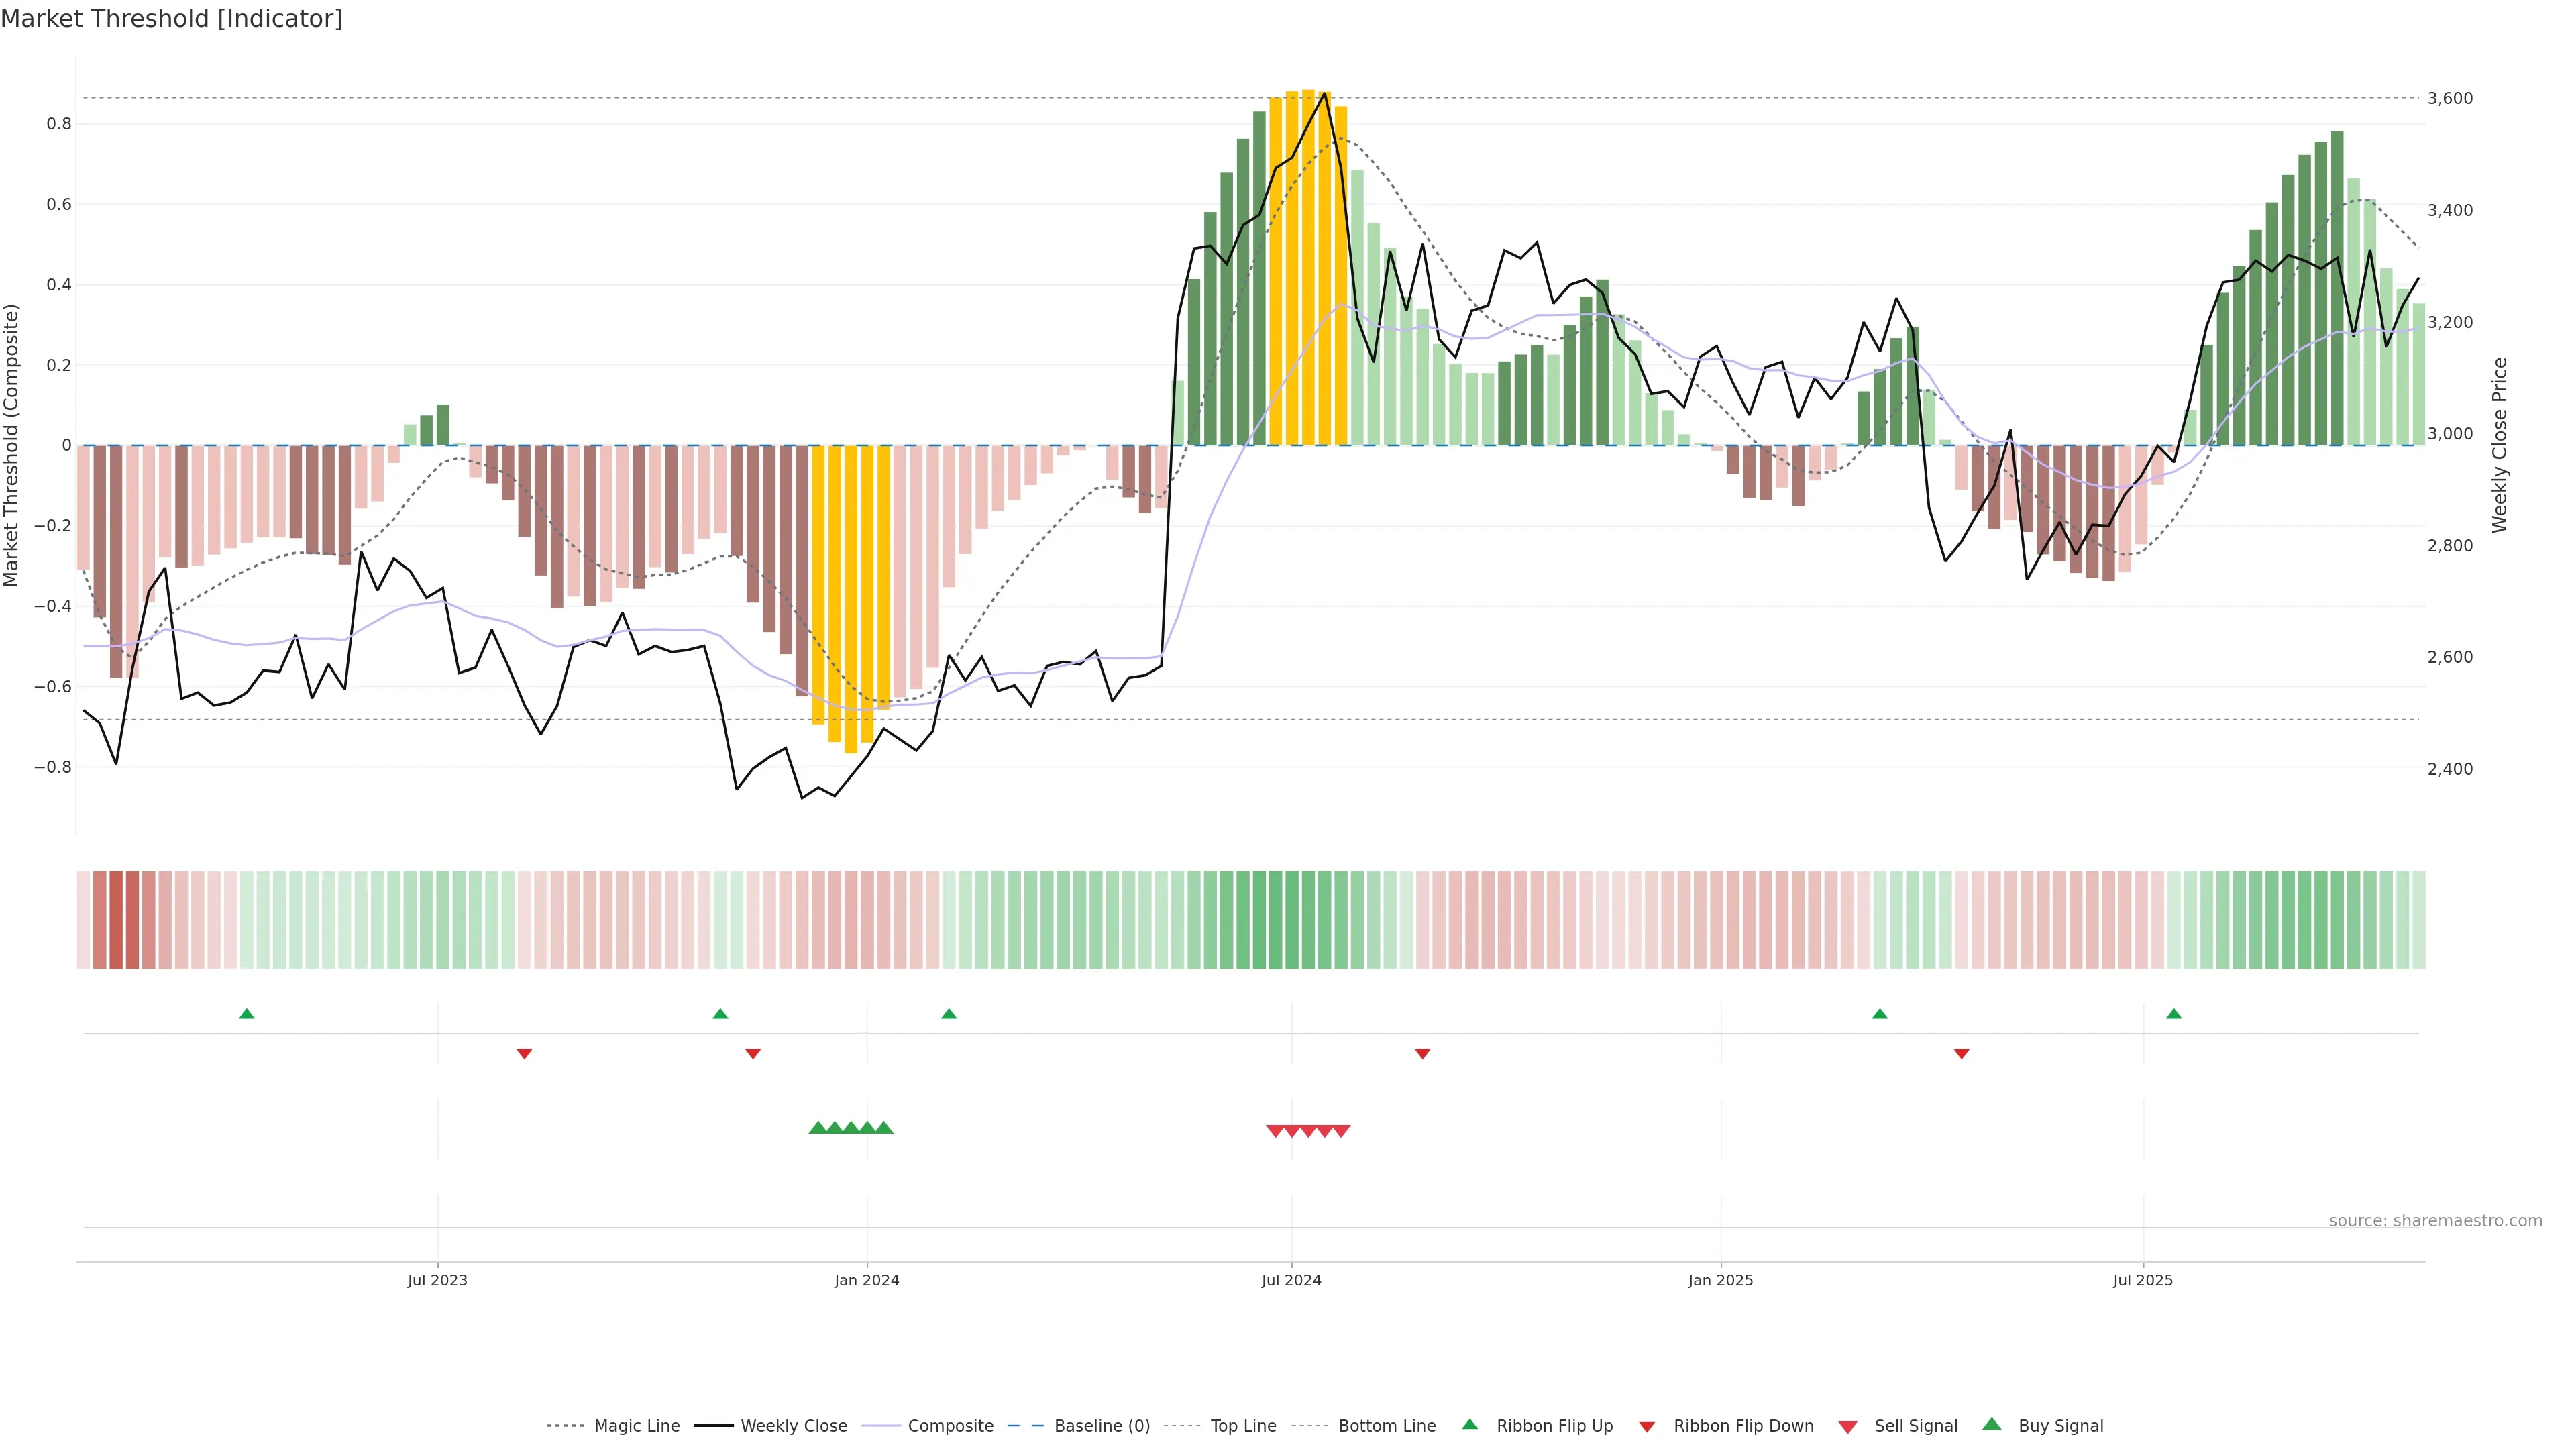Click the Sell Signal triangle icon in legend

(1848, 1427)
